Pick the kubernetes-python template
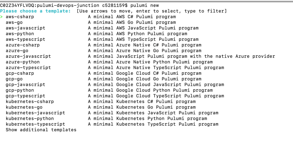This screenshot has width=293, height=145. pos(106,118)
